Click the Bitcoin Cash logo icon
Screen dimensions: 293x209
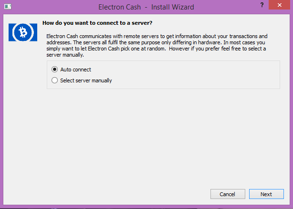pyautogui.click(x=21, y=32)
